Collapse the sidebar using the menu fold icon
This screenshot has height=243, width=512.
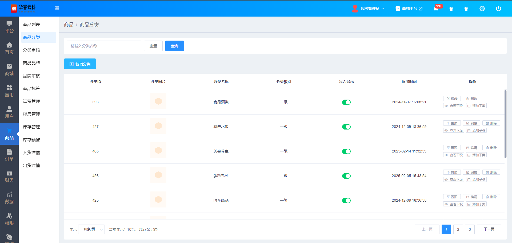tap(57, 8)
